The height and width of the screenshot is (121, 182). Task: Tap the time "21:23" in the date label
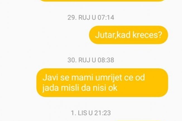pos(102,113)
